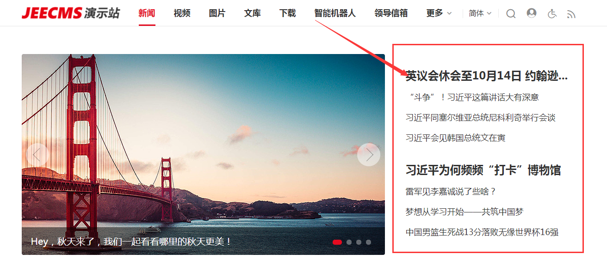Open the 智能机器人 menu item

point(335,13)
